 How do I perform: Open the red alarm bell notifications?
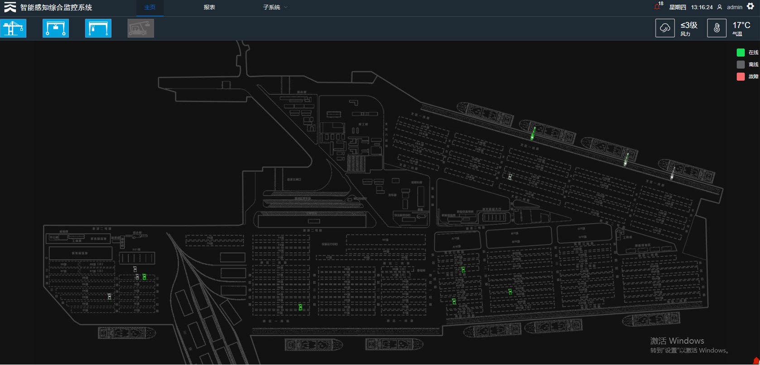click(x=657, y=7)
